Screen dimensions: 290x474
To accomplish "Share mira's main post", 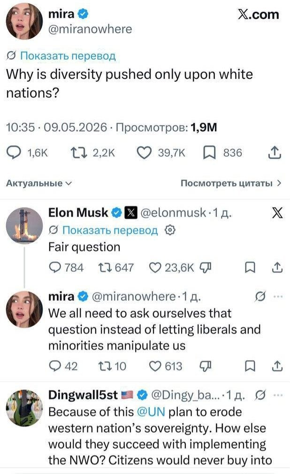I will coord(275,153).
